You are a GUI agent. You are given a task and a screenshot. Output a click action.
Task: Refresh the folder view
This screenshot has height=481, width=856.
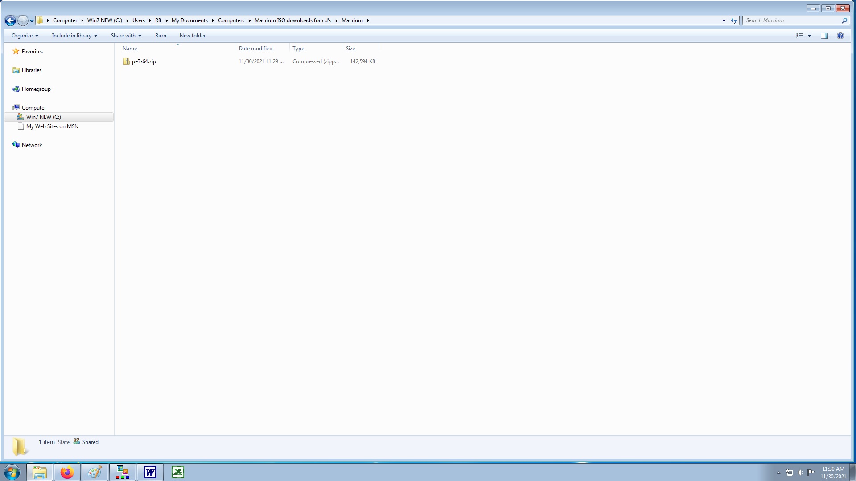[x=734, y=20]
